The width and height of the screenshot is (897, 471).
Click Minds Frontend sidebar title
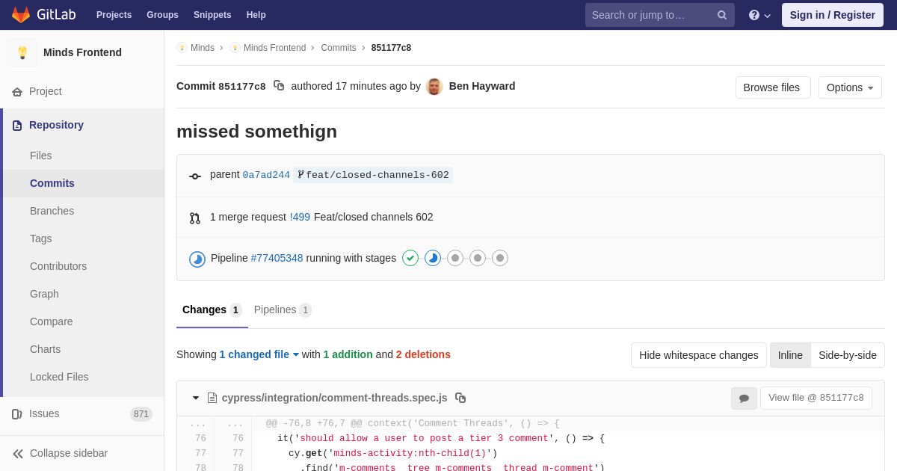click(82, 52)
